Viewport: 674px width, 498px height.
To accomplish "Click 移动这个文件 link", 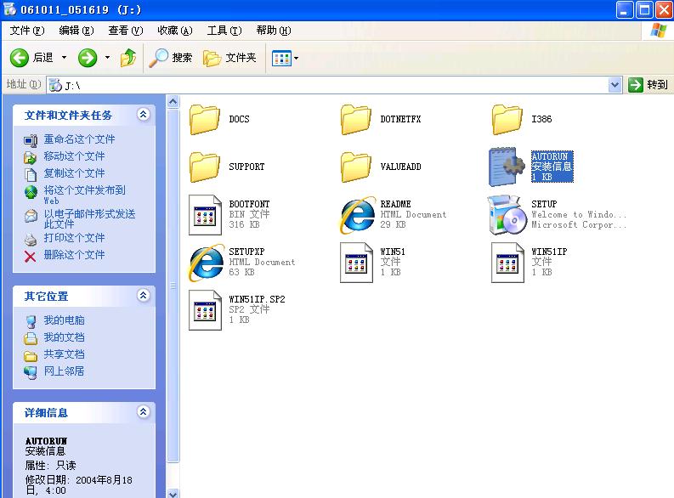I will (74, 156).
